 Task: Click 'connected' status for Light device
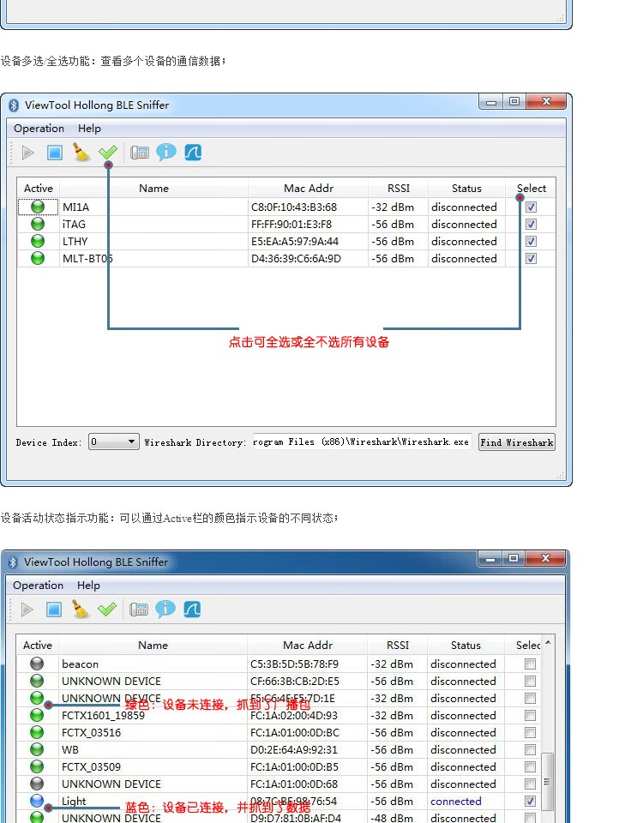455,801
